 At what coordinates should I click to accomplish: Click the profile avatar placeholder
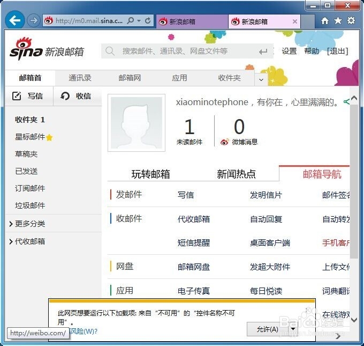136,123
